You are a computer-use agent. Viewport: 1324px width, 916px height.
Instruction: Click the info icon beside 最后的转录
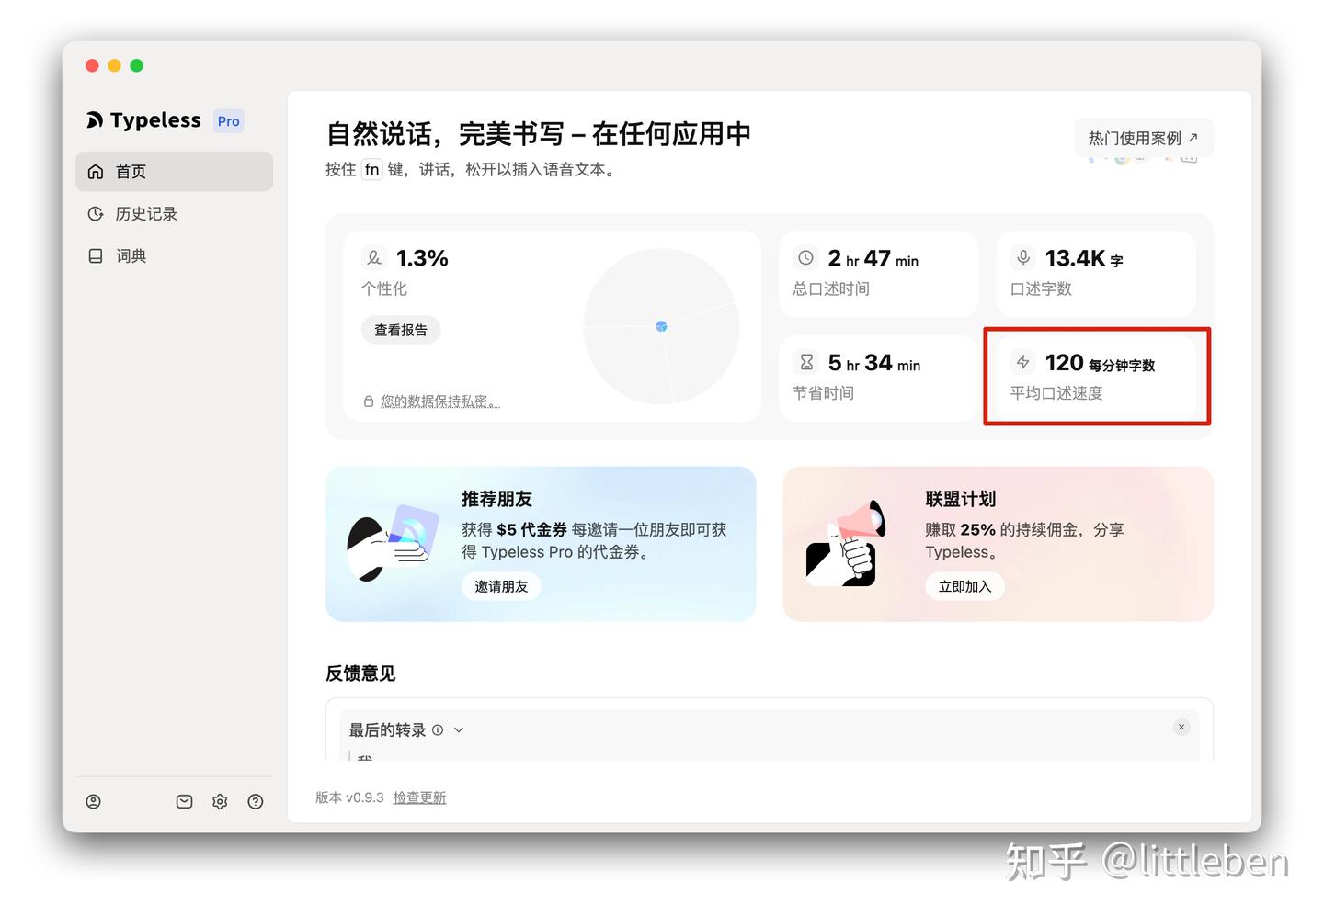tap(438, 730)
